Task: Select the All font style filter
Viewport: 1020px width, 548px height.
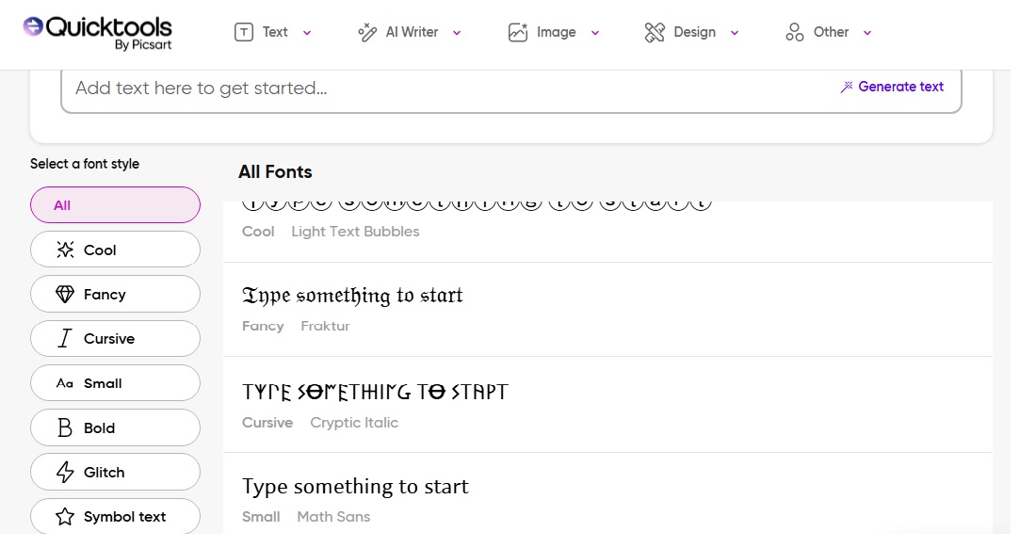Action: [115, 205]
